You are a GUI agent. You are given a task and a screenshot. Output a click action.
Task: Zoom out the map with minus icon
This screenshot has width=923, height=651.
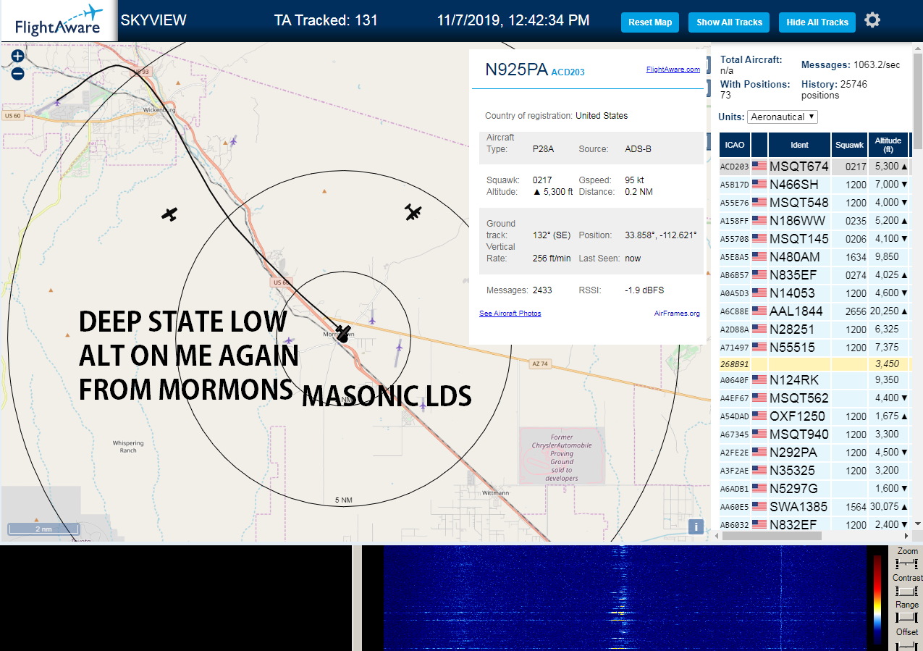pyautogui.click(x=18, y=73)
